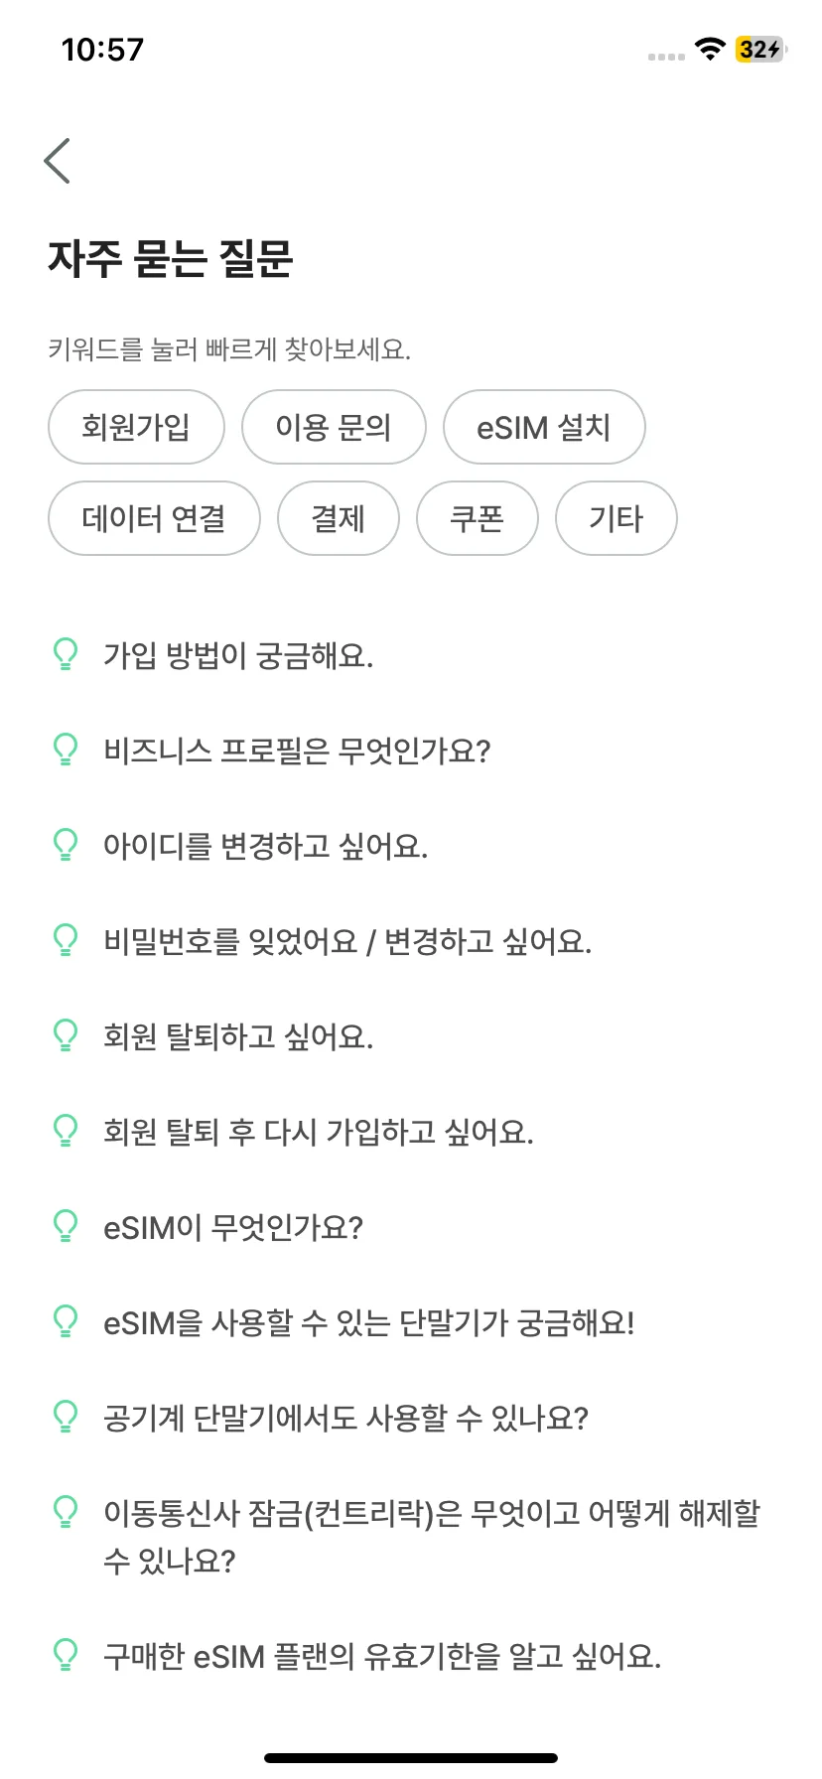Click lightbulb icon next to 비즈니스 프로필 question
This screenshot has width=822, height=1779.
tap(65, 751)
